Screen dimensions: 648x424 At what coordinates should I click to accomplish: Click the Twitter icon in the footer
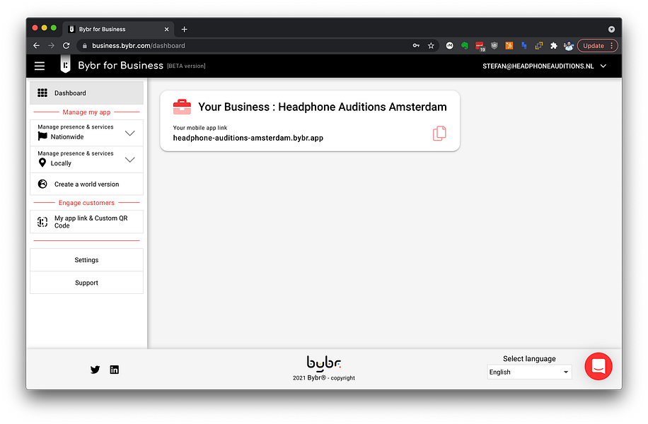point(95,369)
